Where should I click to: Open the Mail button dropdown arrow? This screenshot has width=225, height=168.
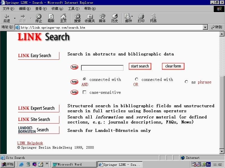(x=132, y=16)
